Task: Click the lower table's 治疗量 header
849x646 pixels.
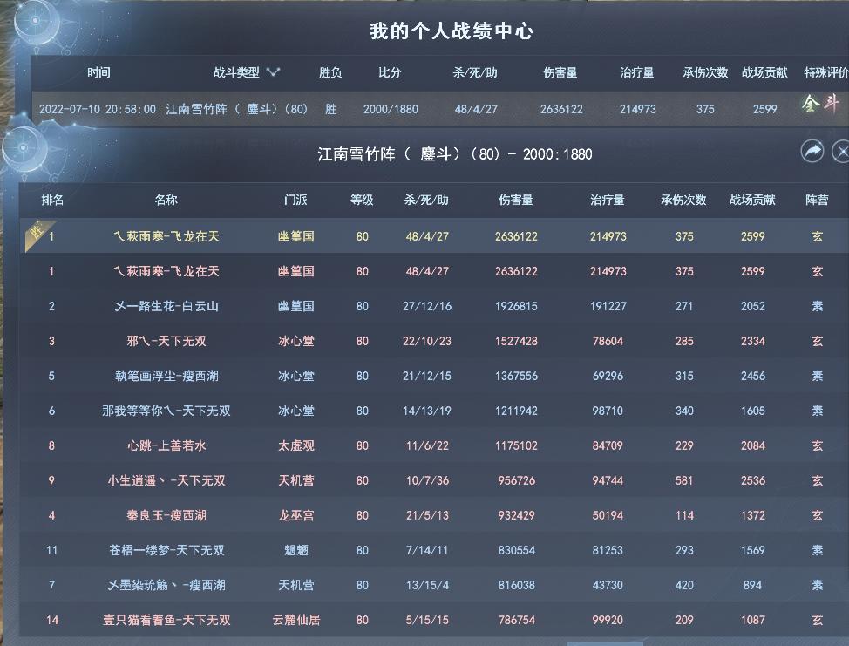Action: pos(608,200)
